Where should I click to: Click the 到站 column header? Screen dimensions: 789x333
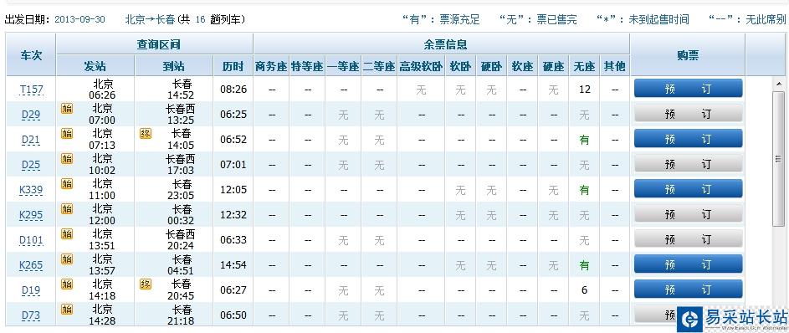pyautogui.click(x=173, y=66)
